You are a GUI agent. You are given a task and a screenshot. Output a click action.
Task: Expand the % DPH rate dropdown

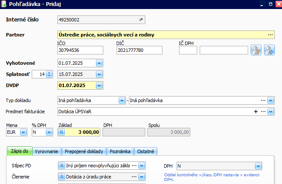coord(50,133)
